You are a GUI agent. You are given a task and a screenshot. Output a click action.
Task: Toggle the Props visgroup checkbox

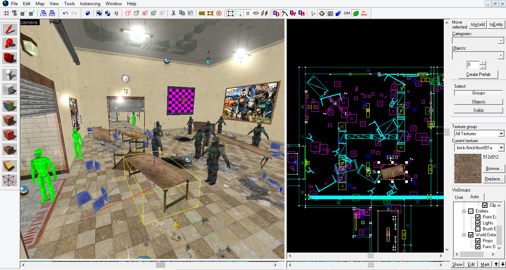coord(479,240)
